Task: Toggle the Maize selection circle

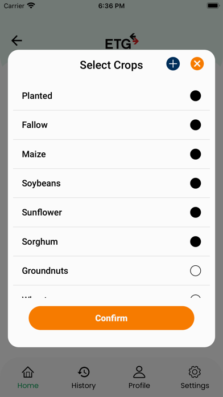Action: (x=196, y=154)
